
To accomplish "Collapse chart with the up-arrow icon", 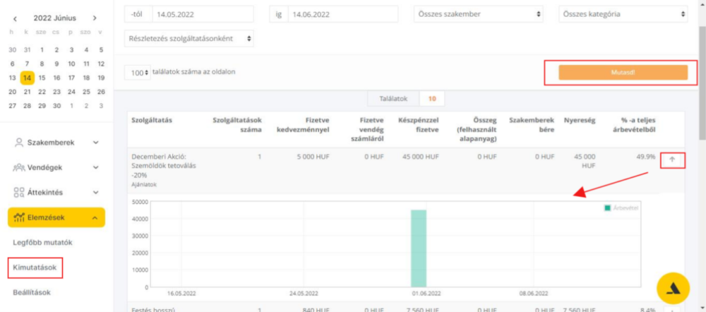I will coord(672,160).
